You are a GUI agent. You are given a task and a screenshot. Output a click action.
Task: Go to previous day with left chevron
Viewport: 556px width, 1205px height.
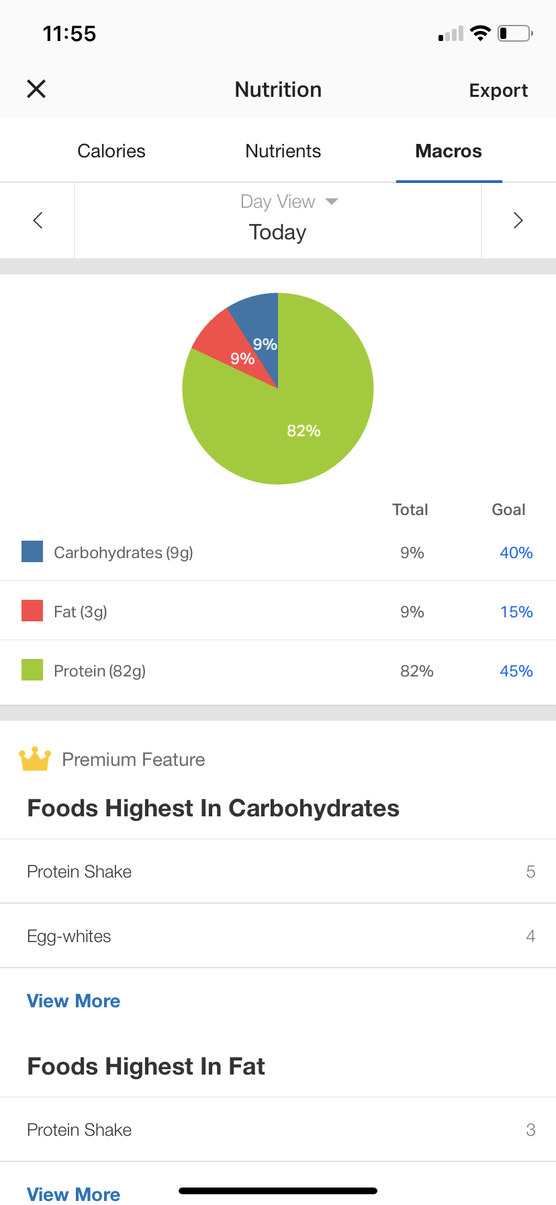tap(38, 220)
